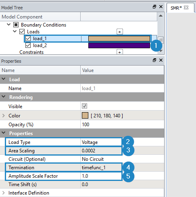Uncheck the Loads checkbox
Viewport: 196px width, 197px height.
(22, 32)
